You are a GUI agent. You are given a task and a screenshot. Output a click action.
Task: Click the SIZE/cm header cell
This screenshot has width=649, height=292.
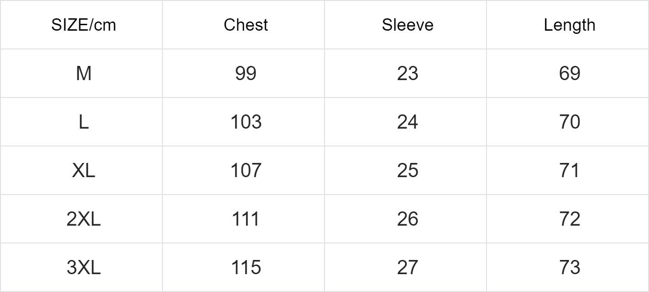click(x=83, y=25)
